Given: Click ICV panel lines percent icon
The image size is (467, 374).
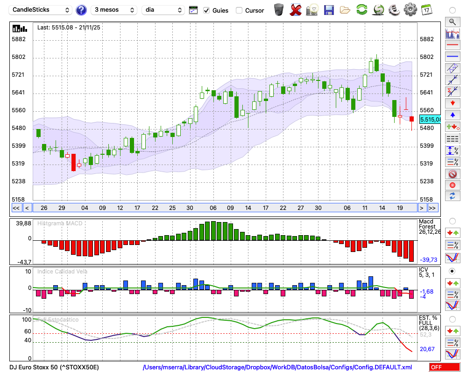Looking at the screenshot, I should (453, 295).
